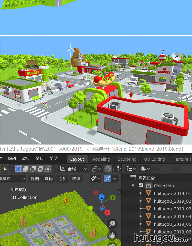The height and width of the screenshot is (246, 192).
Task: Click the new selection mode icon
Action: point(18,169)
